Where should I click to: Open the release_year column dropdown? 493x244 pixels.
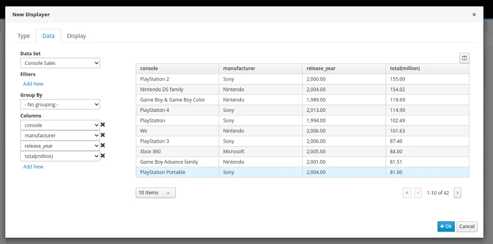pyautogui.click(x=60, y=146)
